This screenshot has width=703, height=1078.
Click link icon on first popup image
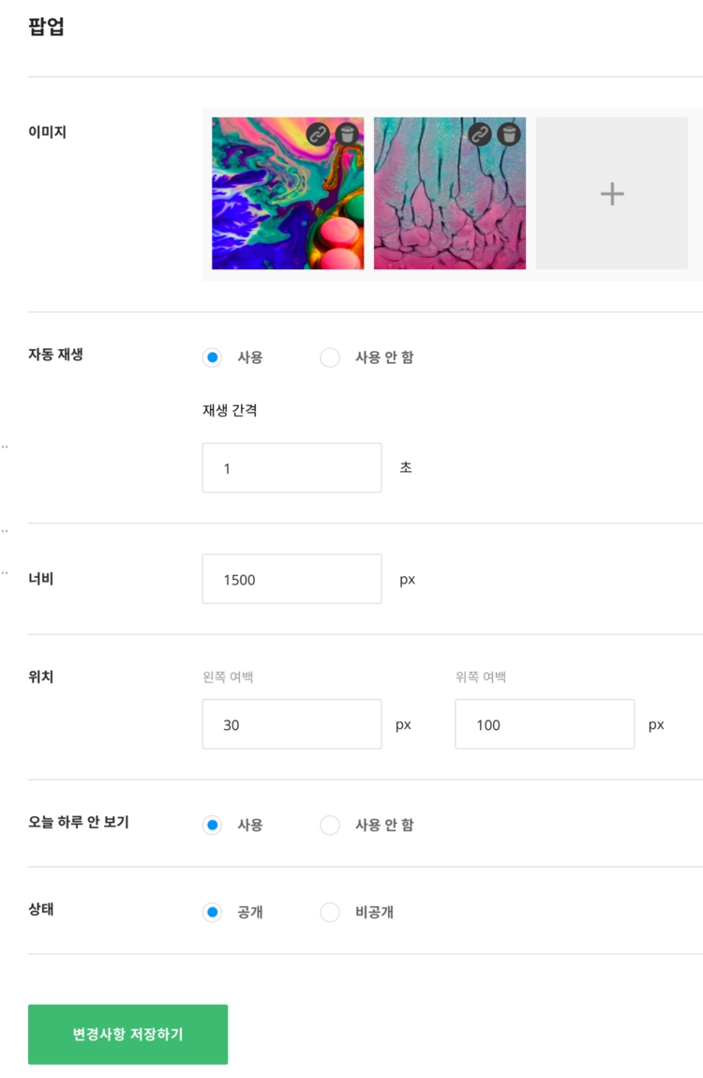click(319, 134)
